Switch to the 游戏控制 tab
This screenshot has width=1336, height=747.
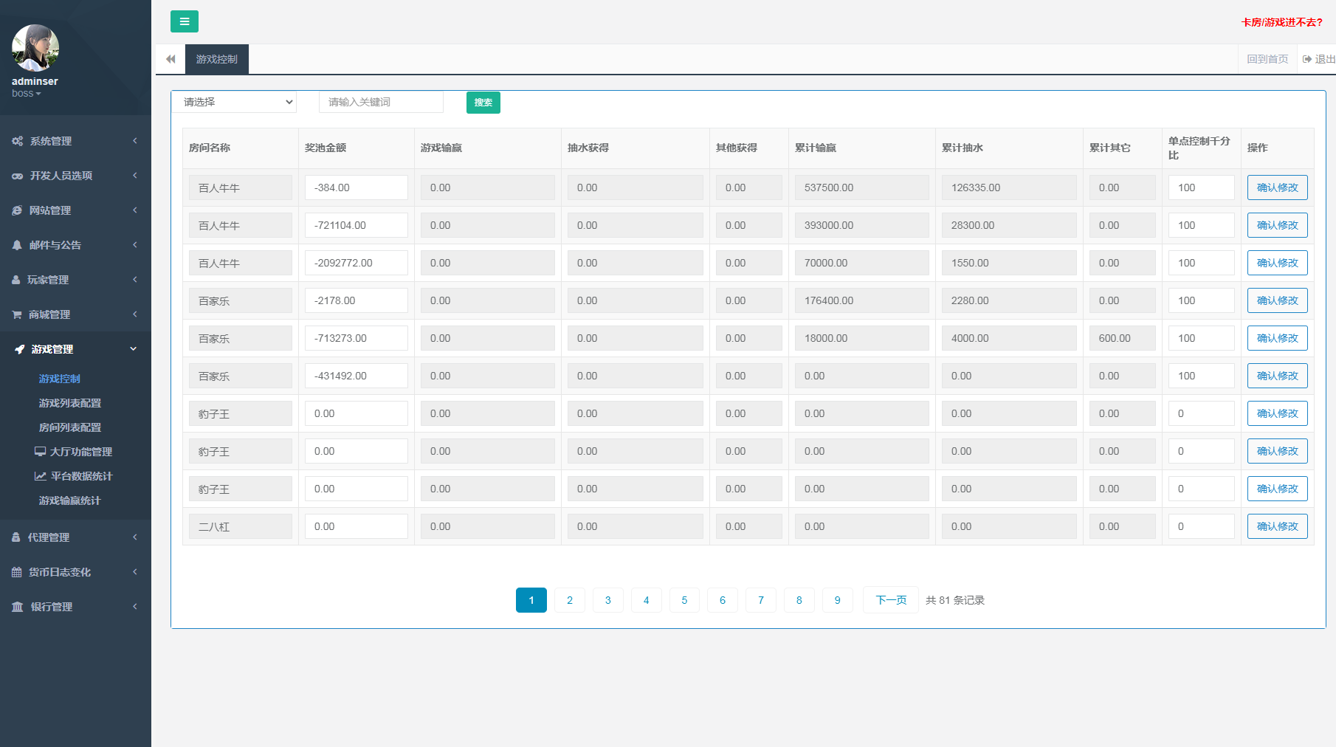click(216, 59)
